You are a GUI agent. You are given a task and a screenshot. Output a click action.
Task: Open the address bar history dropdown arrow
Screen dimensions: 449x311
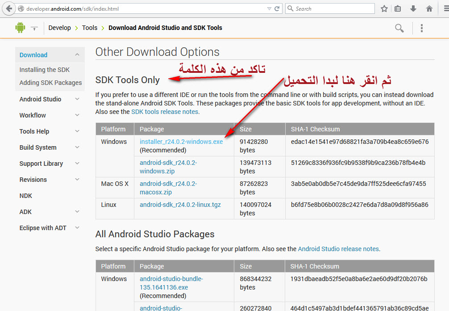[x=269, y=8]
